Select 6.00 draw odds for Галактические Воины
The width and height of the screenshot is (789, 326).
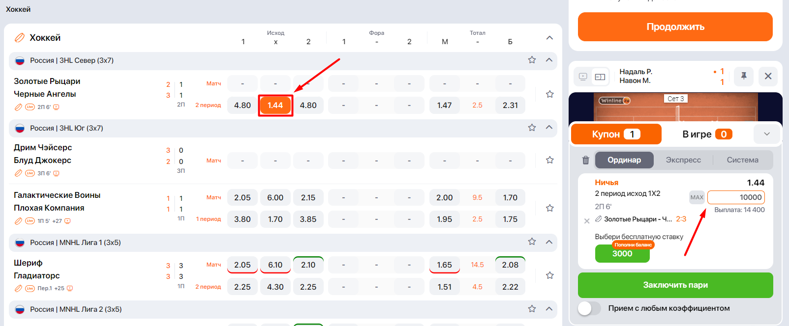click(x=275, y=197)
